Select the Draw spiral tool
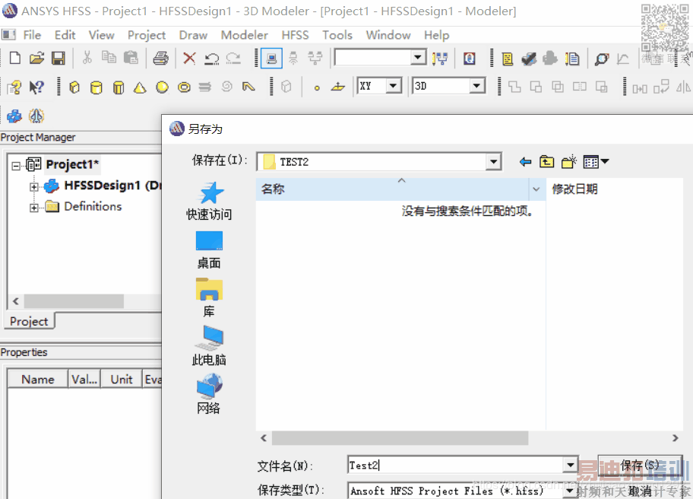 (226, 87)
